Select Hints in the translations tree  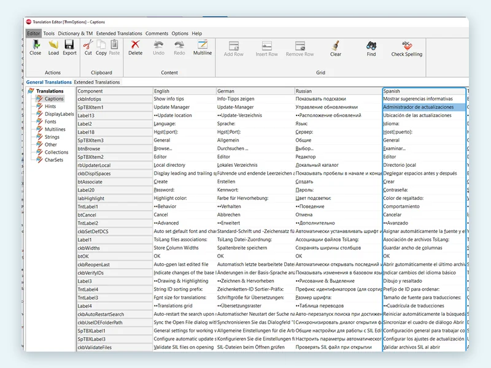50,106
